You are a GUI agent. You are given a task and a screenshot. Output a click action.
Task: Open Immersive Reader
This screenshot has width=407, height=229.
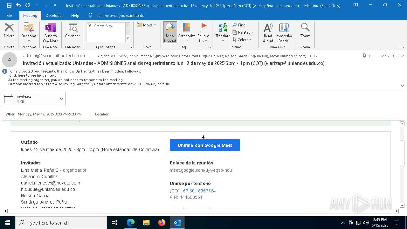[x=284, y=32]
